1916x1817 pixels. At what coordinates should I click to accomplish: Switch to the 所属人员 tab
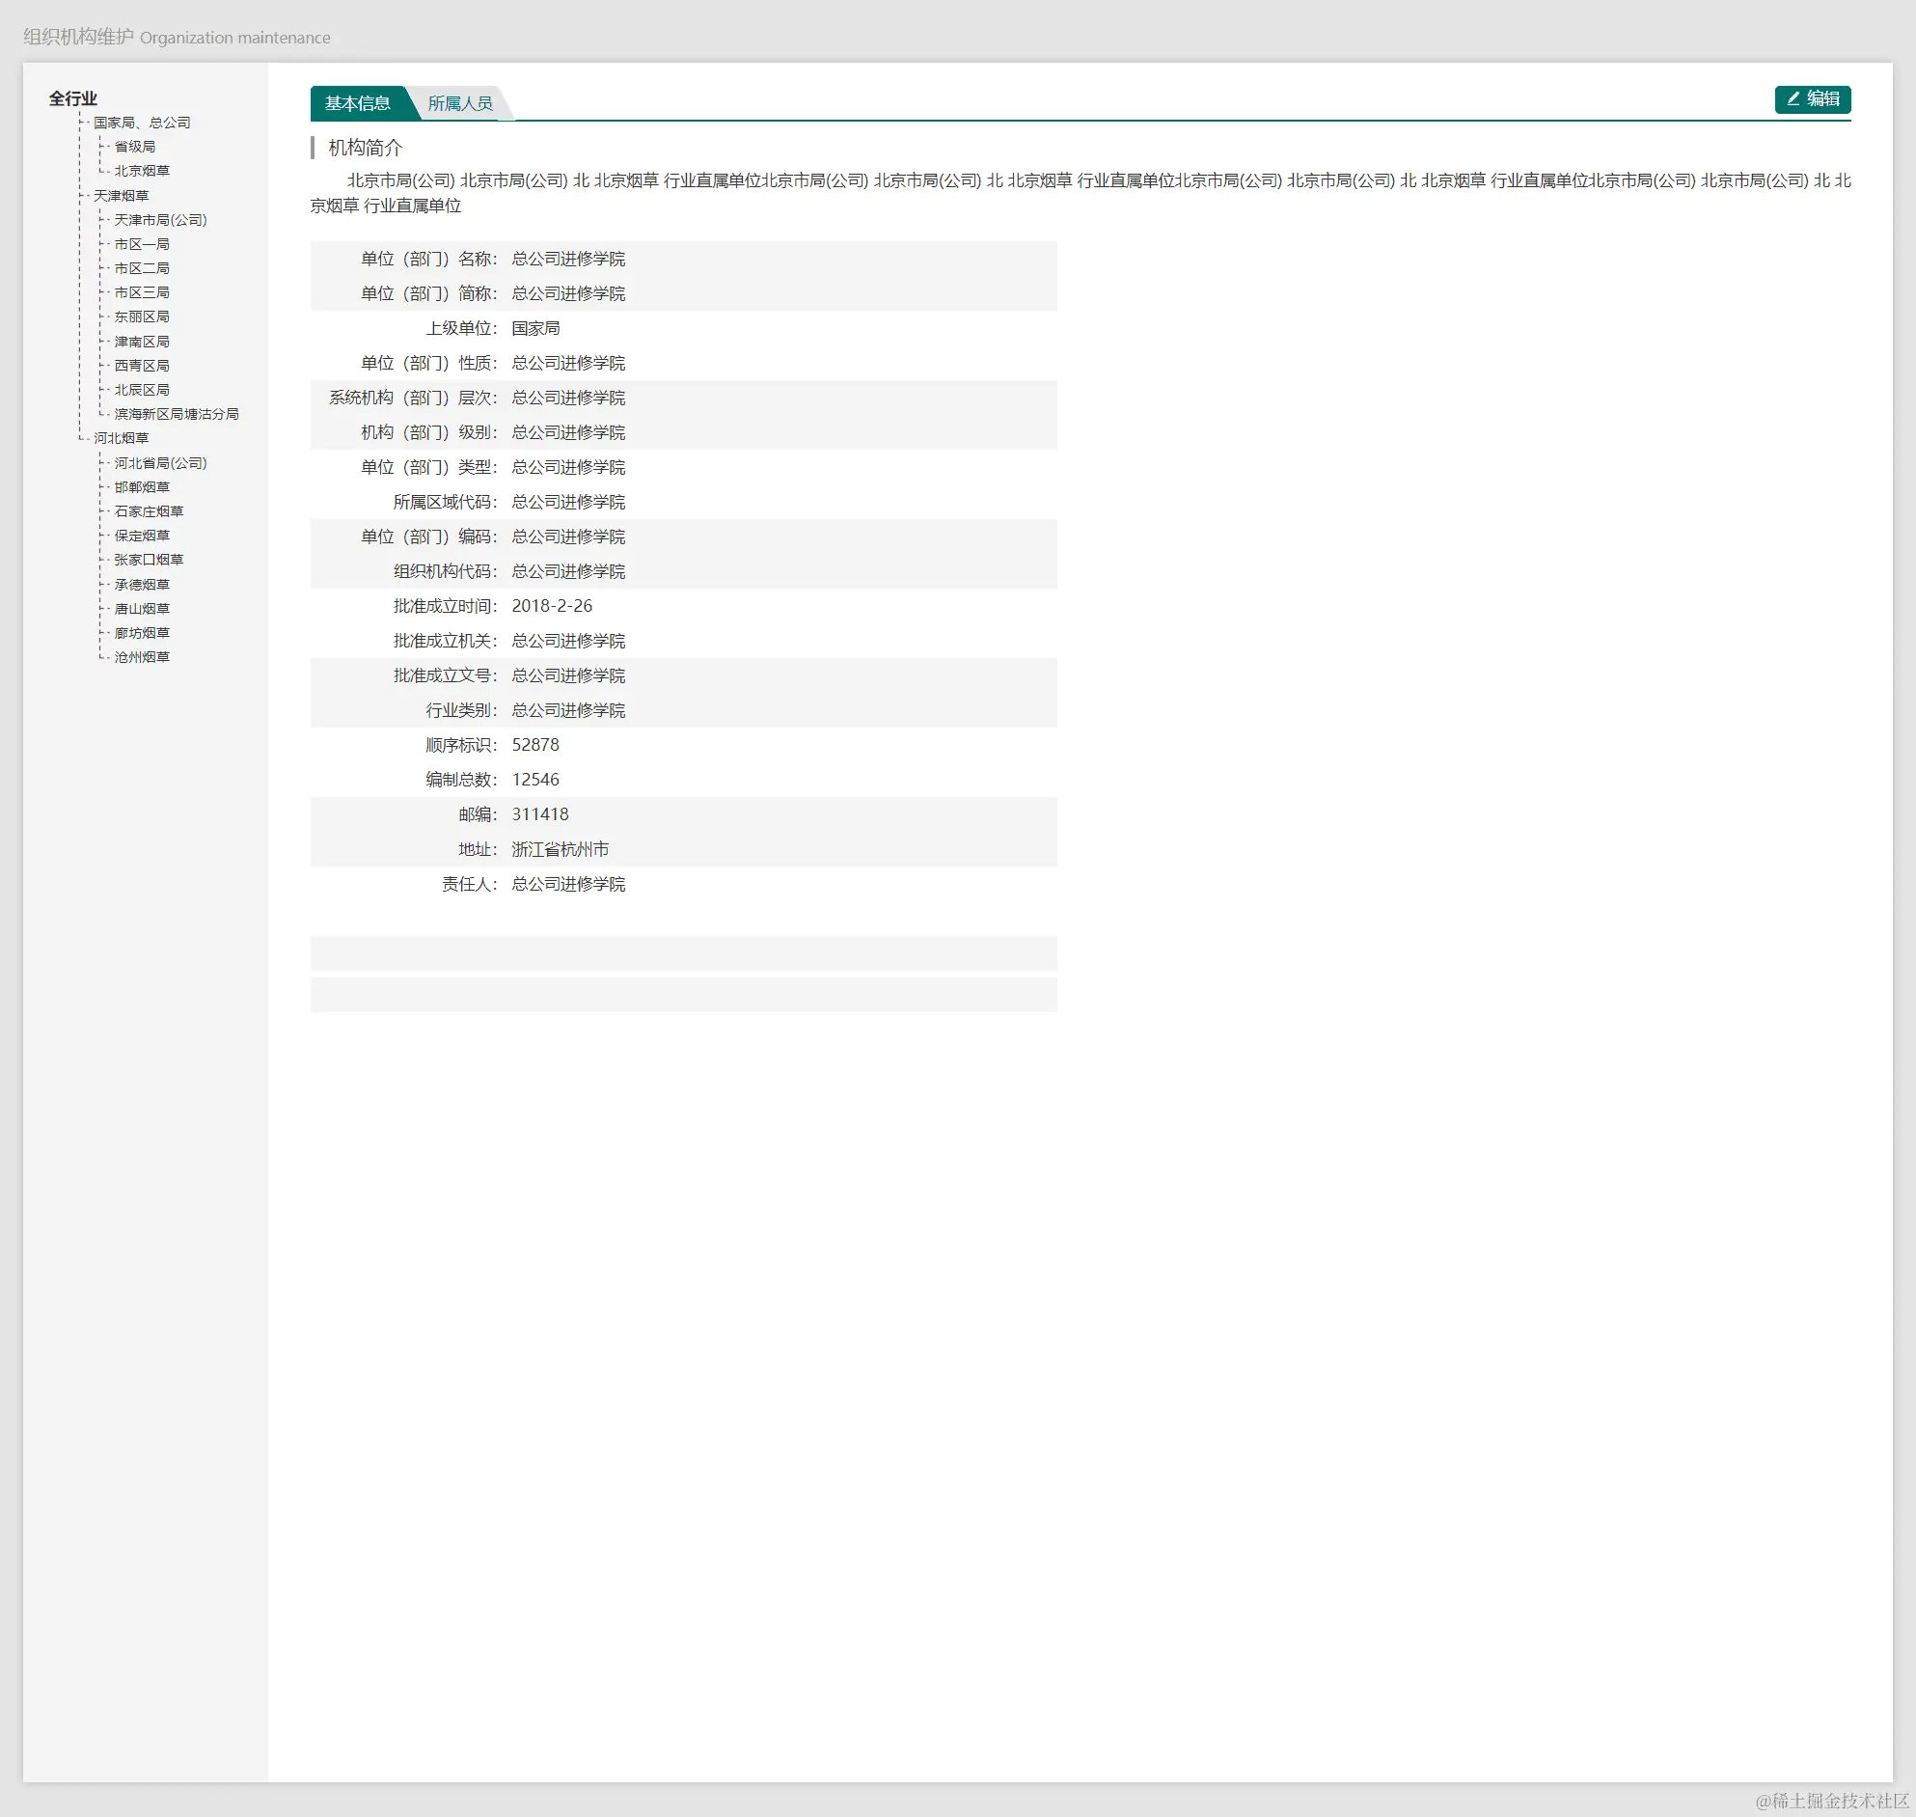pos(460,103)
